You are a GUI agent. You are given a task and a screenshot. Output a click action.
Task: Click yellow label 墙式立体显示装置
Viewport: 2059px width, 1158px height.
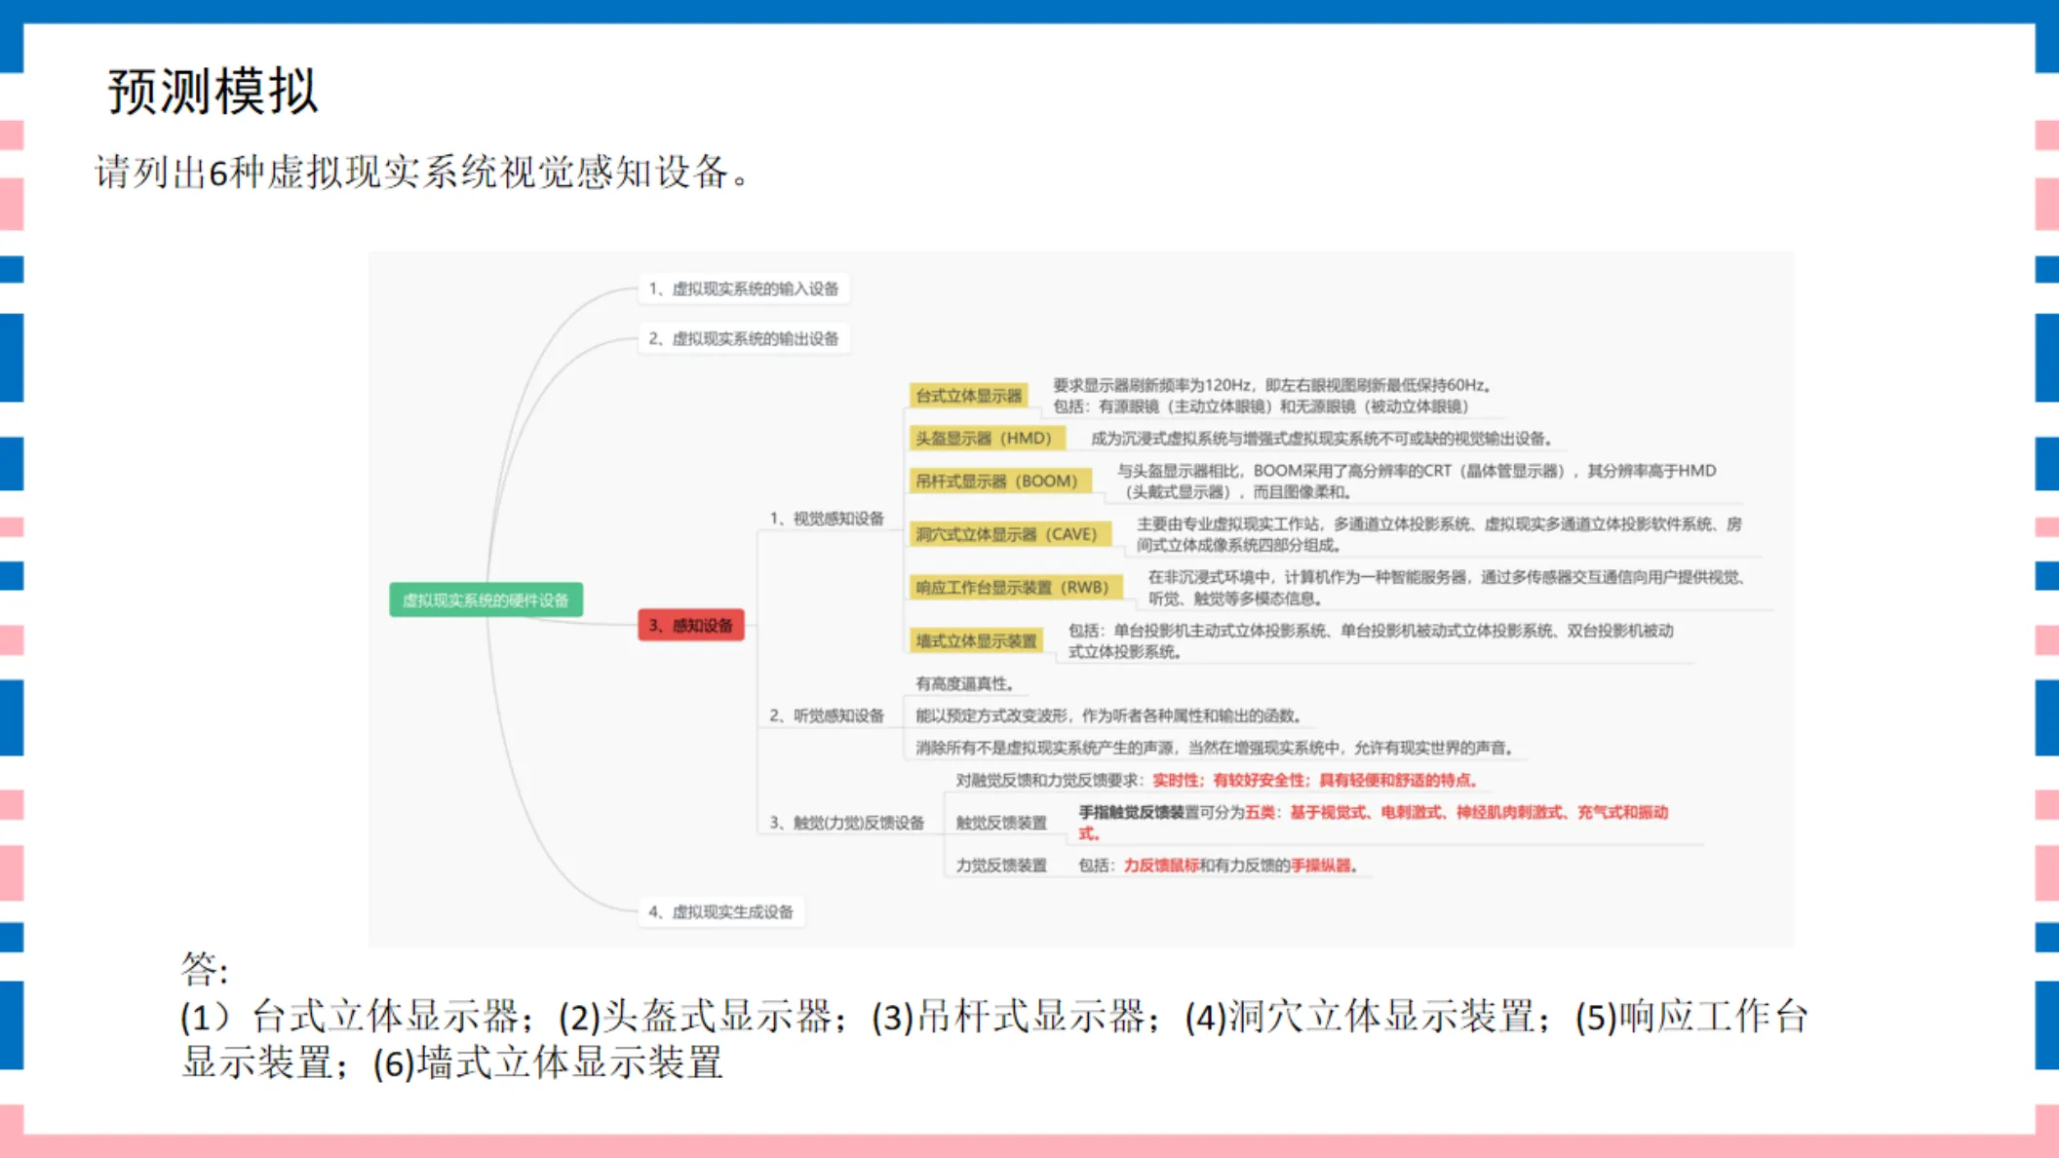[976, 640]
